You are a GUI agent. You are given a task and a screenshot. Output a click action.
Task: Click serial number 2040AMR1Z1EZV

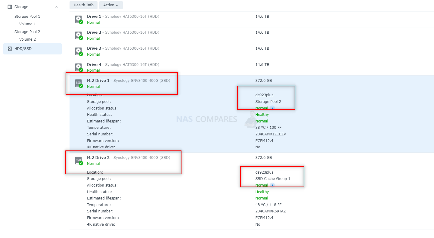coord(271,134)
